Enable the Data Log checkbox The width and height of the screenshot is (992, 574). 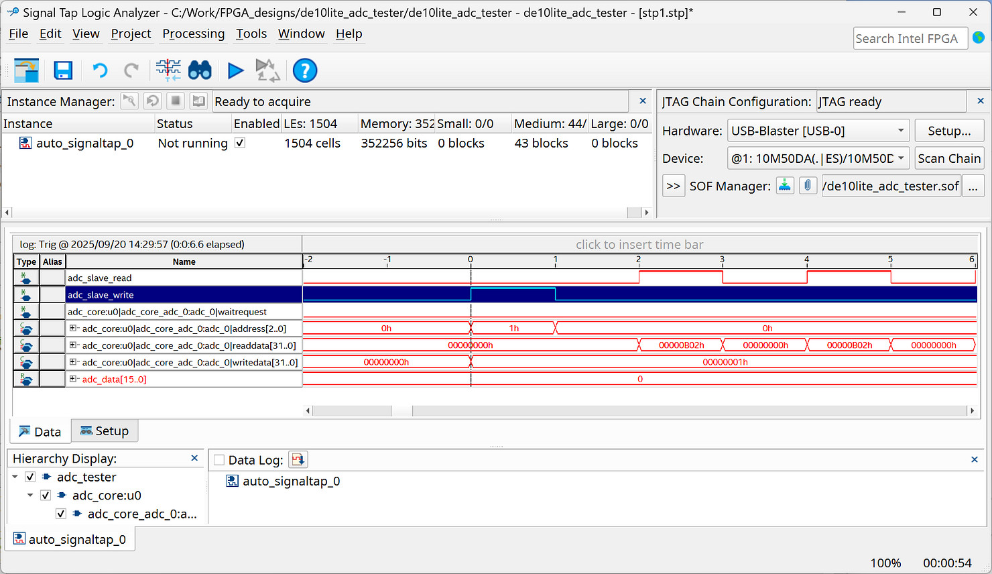pos(219,460)
